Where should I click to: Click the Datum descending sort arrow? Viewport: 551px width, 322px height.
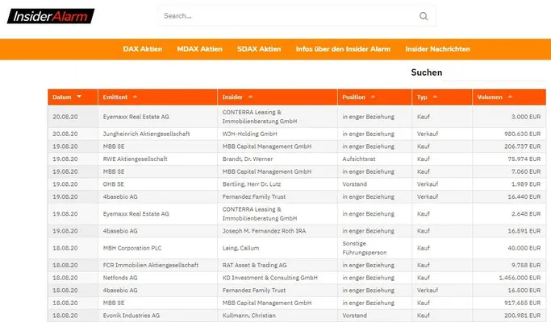tap(79, 97)
